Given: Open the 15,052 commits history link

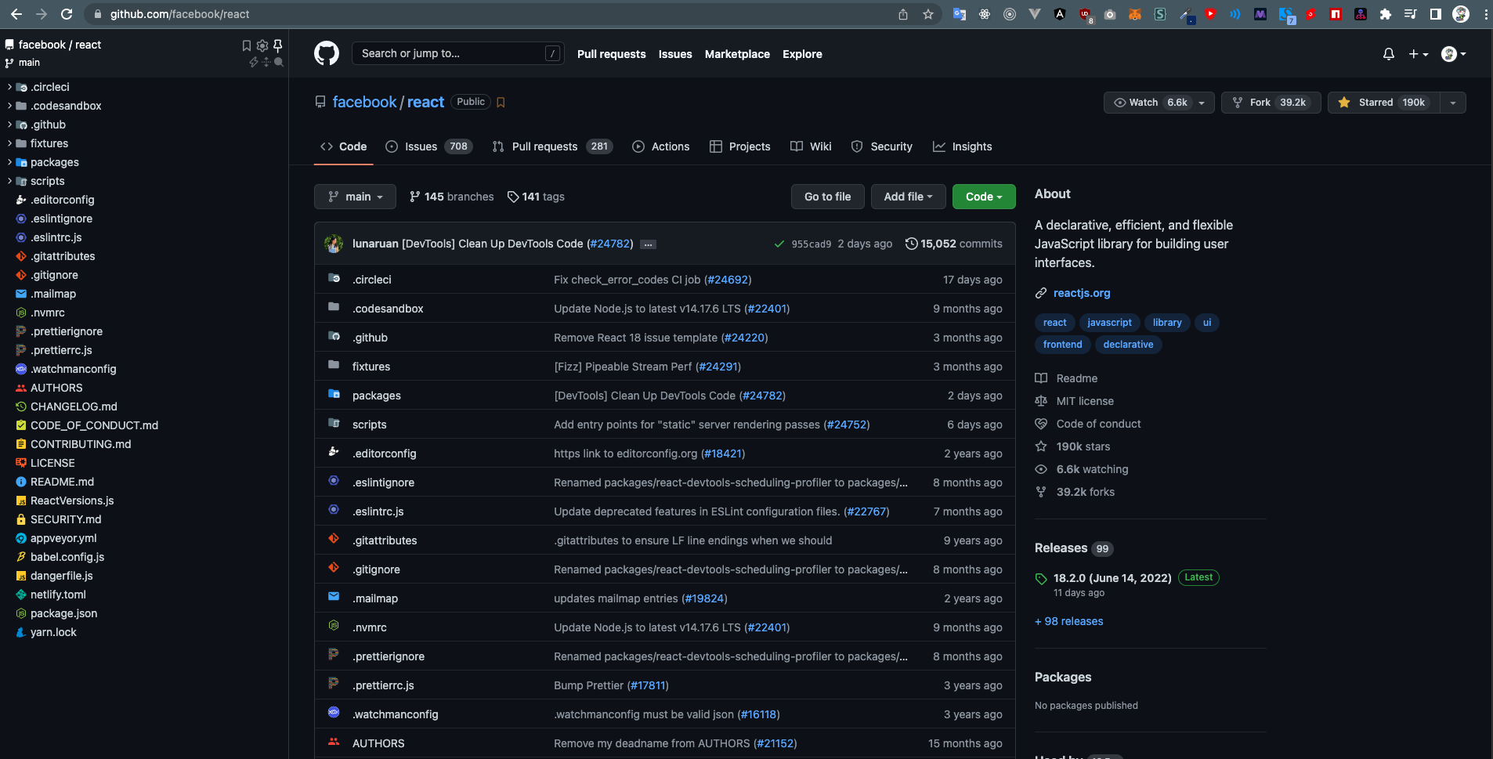Looking at the screenshot, I should pyautogui.click(x=954, y=244).
